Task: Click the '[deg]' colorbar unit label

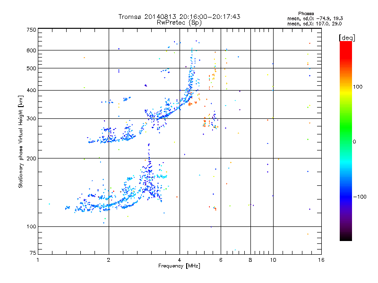Action: click(x=347, y=38)
